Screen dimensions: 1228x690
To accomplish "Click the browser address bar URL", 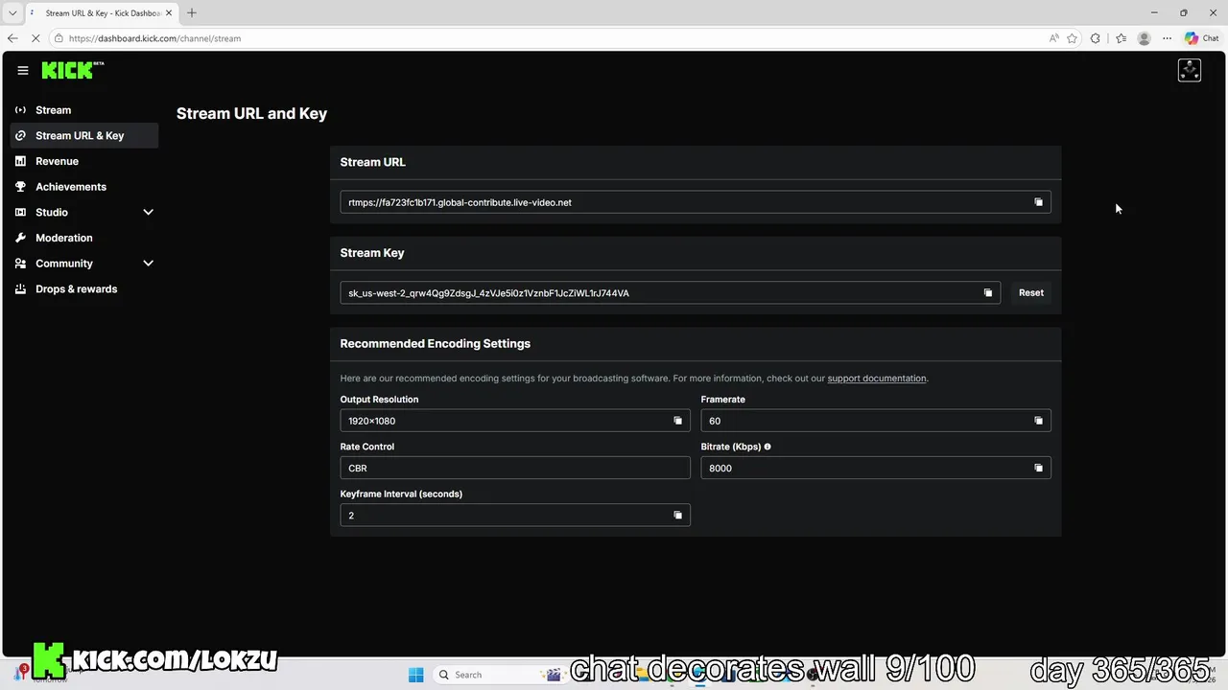I will tap(154, 38).
